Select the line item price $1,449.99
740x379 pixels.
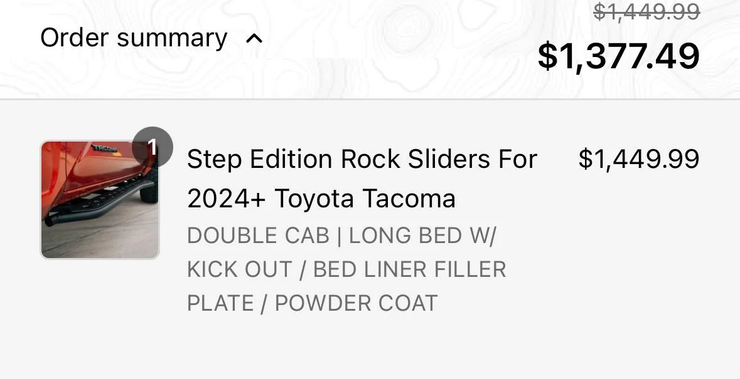click(x=638, y=158)
